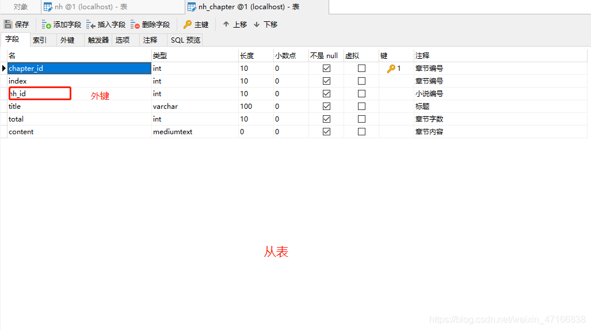Click the primary key icon in chapter_id row
This screenshot has height=330, width=591.
391,69
